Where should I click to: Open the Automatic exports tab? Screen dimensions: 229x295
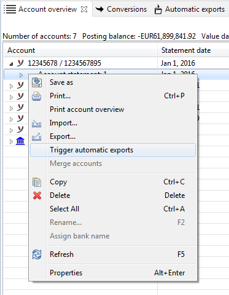point(190,9)
